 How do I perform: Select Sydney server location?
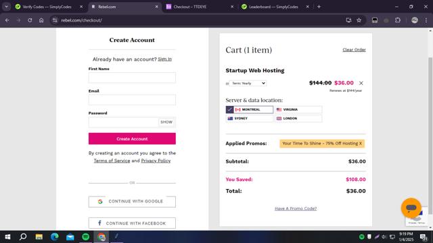click(250, 119)
